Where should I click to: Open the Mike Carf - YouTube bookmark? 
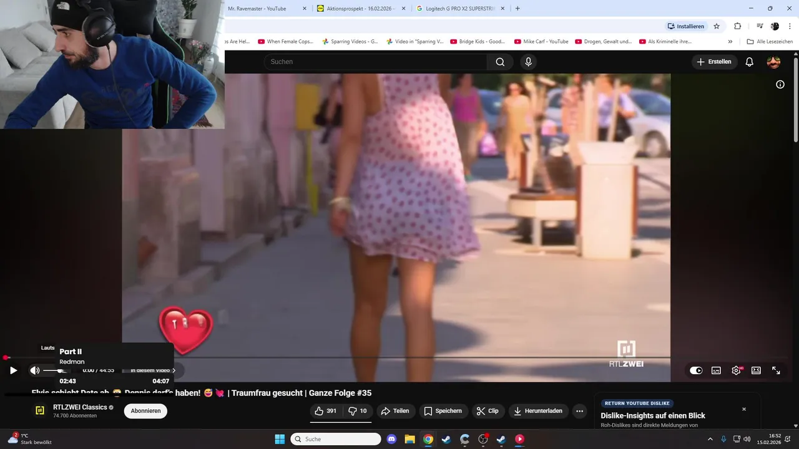541,42
